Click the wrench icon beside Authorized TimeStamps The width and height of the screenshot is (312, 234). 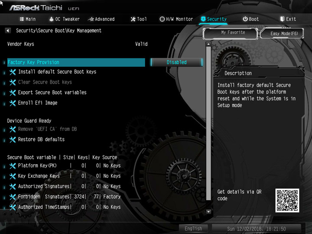(x=13, y=207)
